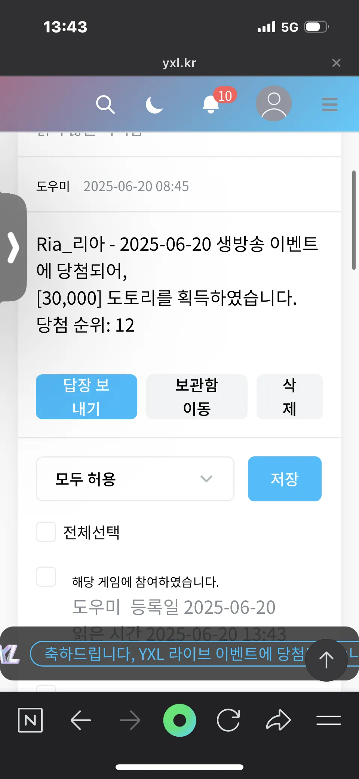This screenshot has width=359, height=779.
Task: Delete the message with 삭제 button
Action: click(289, 397)
